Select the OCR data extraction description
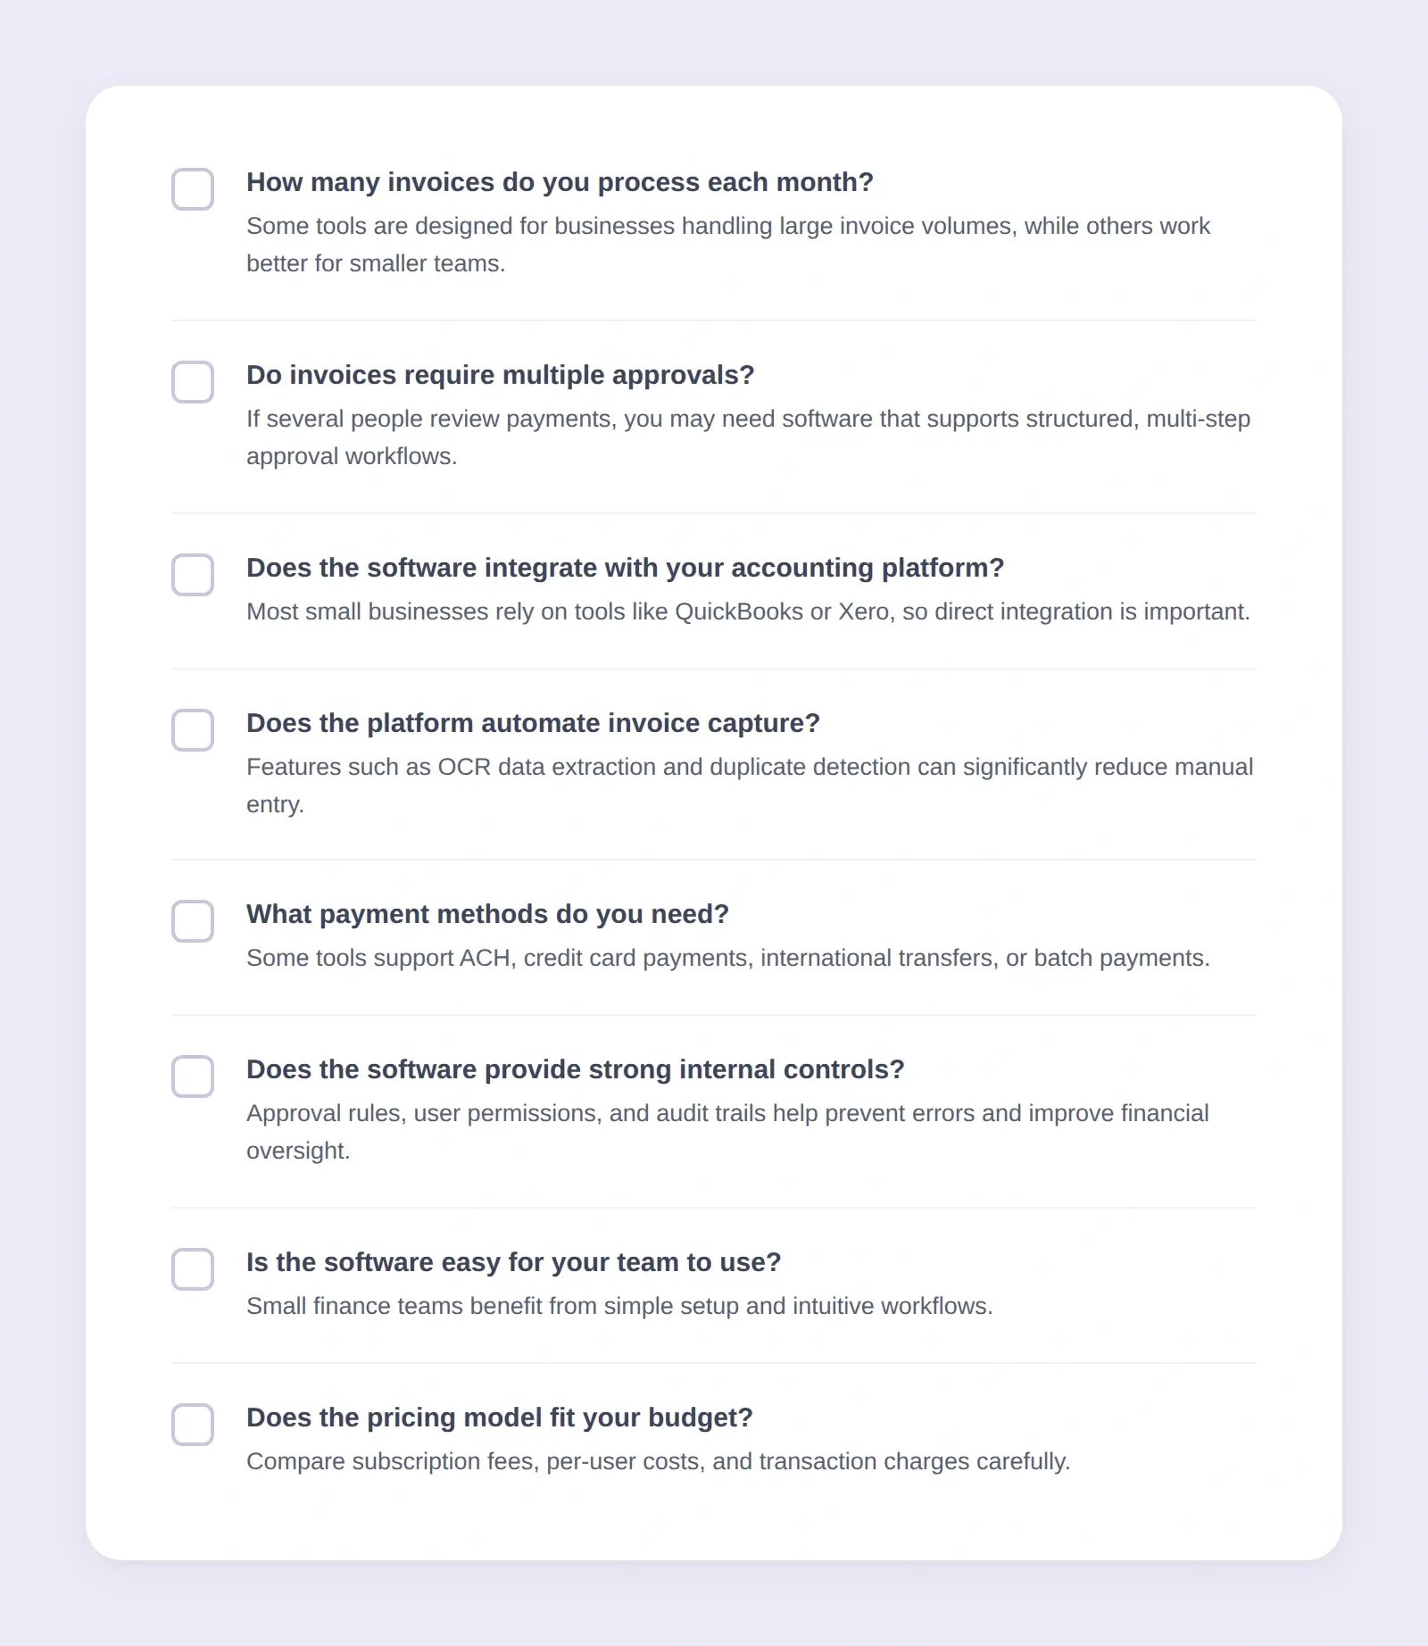The width and height of the screenshot is (1428, 1646). [x=750, y=766]
